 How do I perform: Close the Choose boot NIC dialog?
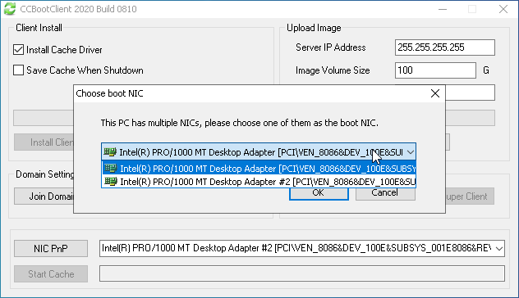pos(435,93)
